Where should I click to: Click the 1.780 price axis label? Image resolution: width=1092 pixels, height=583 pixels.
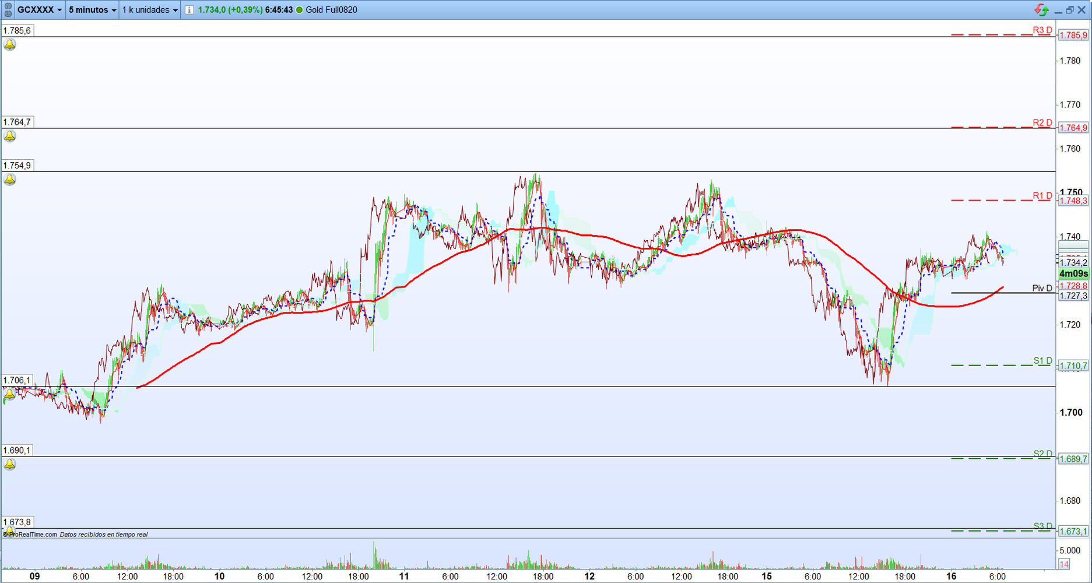coord(1070,61)
